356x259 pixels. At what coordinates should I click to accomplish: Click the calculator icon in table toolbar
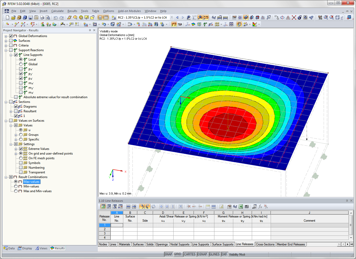point(247,207)
